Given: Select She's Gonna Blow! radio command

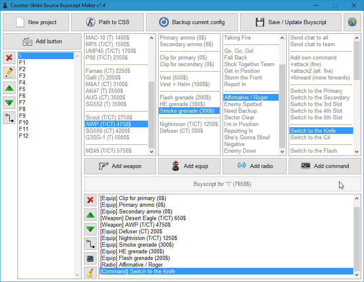Looking at the screenshot, I should click(251, 137).
